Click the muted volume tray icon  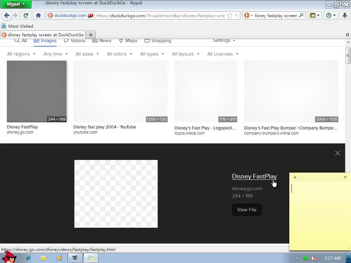click(x=313, y=258)
